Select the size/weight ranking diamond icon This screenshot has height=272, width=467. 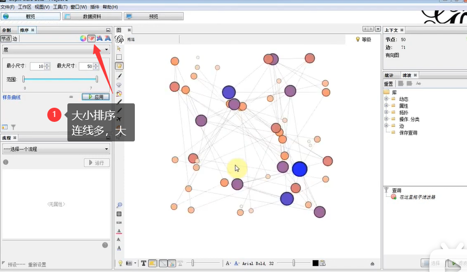[x=91, y=39]
